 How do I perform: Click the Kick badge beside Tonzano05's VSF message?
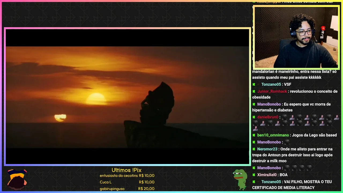254,84
